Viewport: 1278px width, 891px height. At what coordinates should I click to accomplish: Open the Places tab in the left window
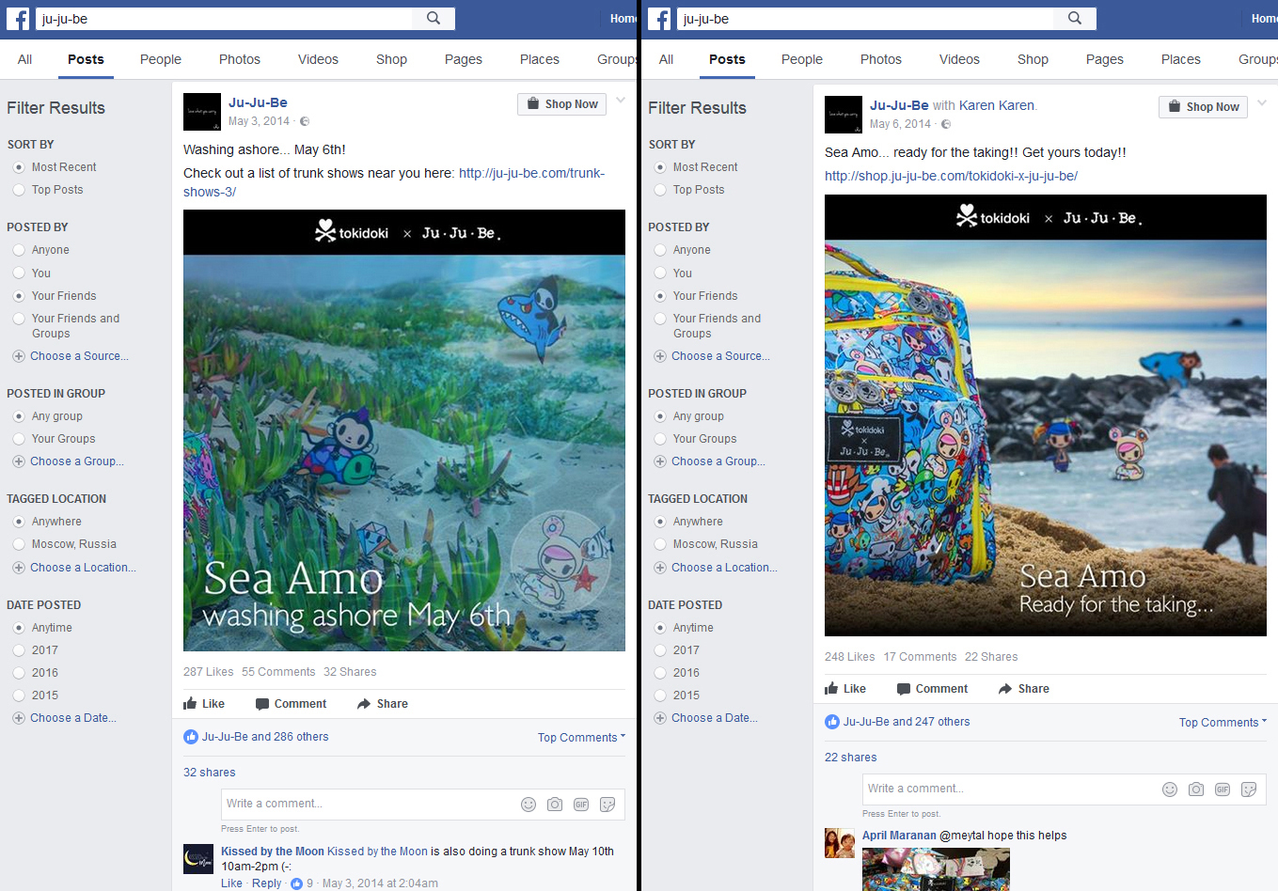point(540,59)
